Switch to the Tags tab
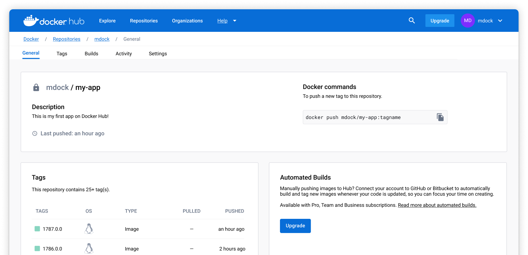The width and height of the screenshot is (528, 255). coord(62,53)
